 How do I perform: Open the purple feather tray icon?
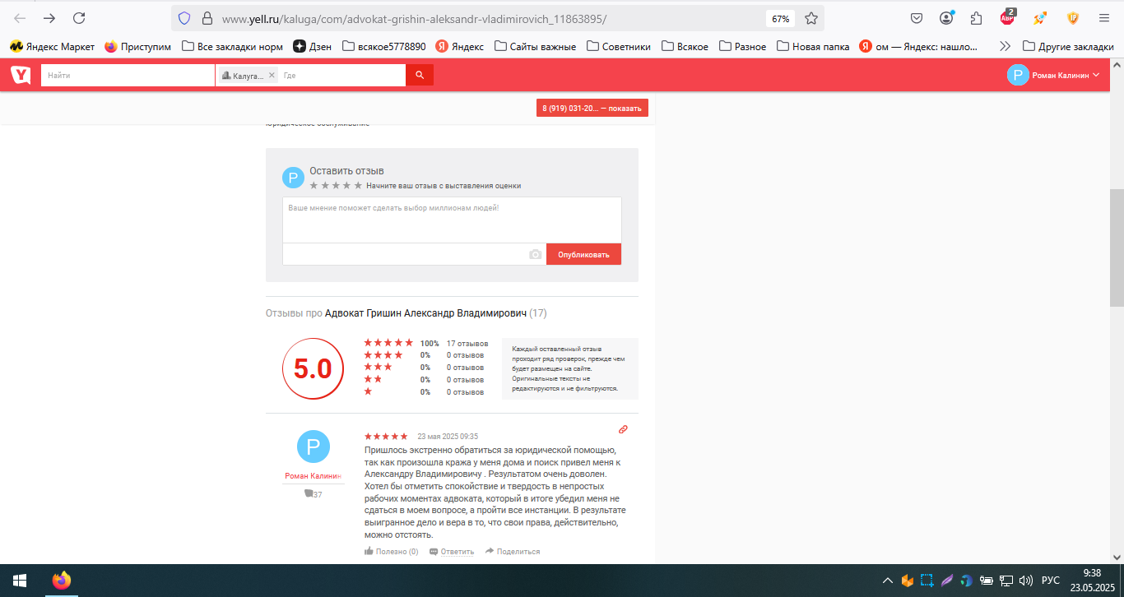coord(947,581)
